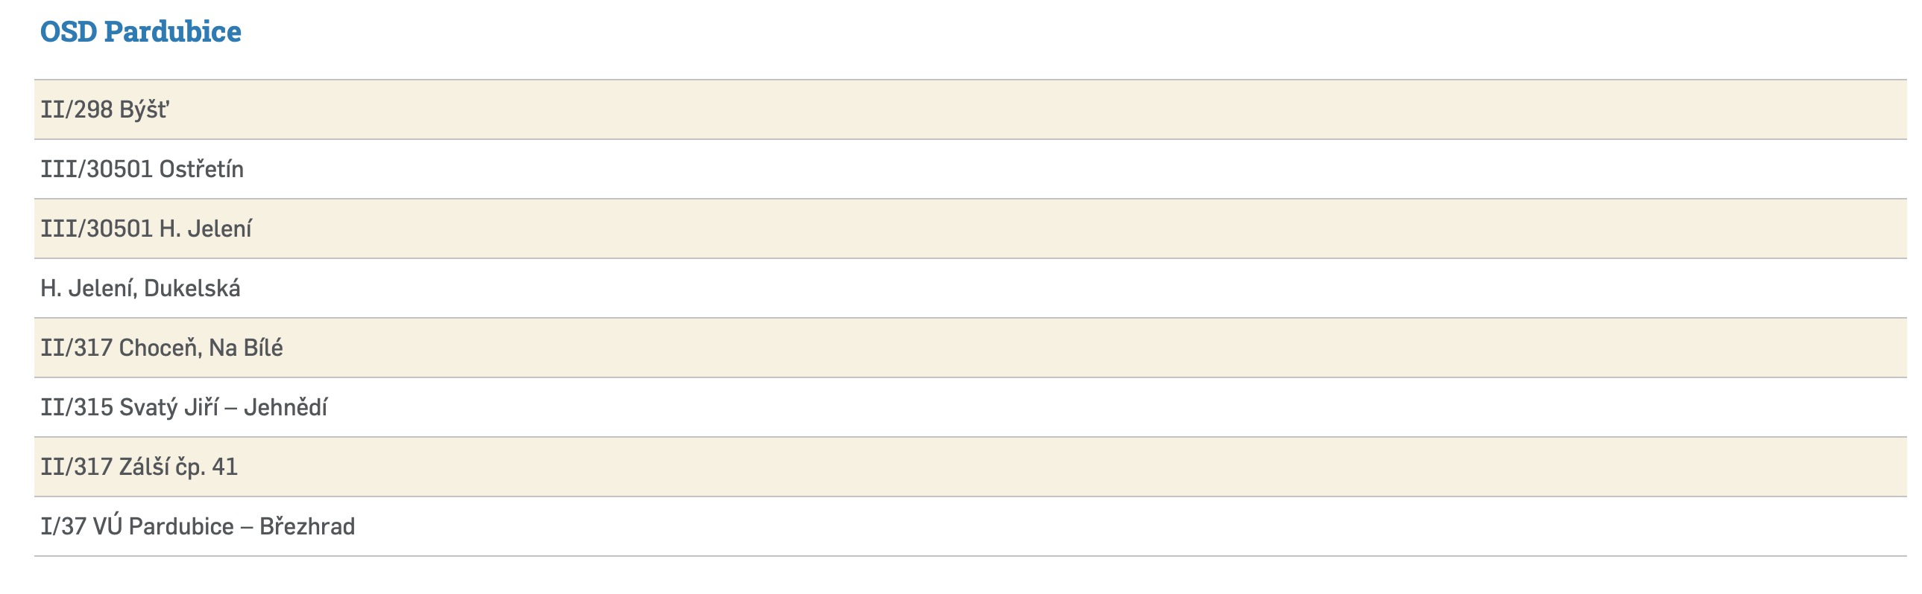Click the word Býšť

pos(144,110)
